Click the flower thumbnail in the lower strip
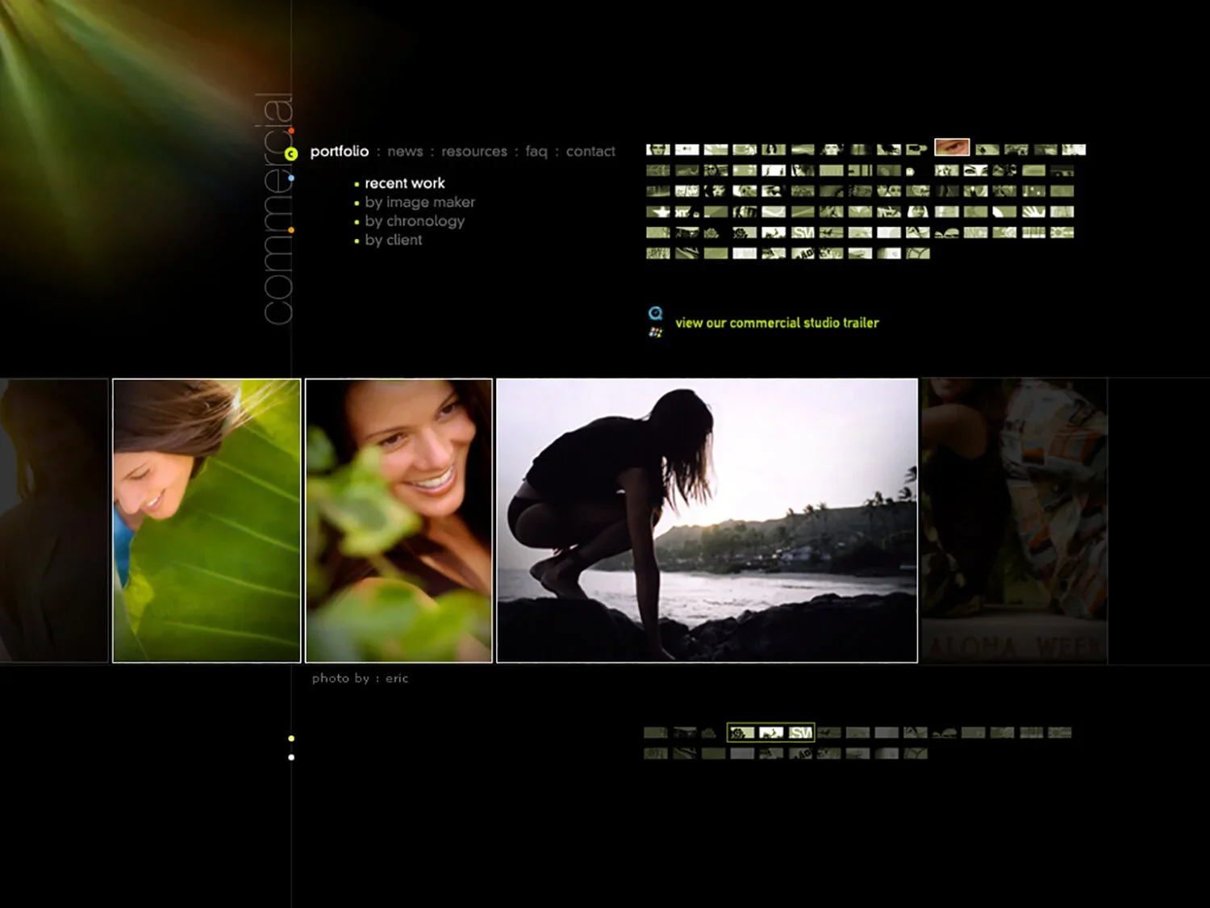Screen dimensions: 1210x908 pos(741,733)
